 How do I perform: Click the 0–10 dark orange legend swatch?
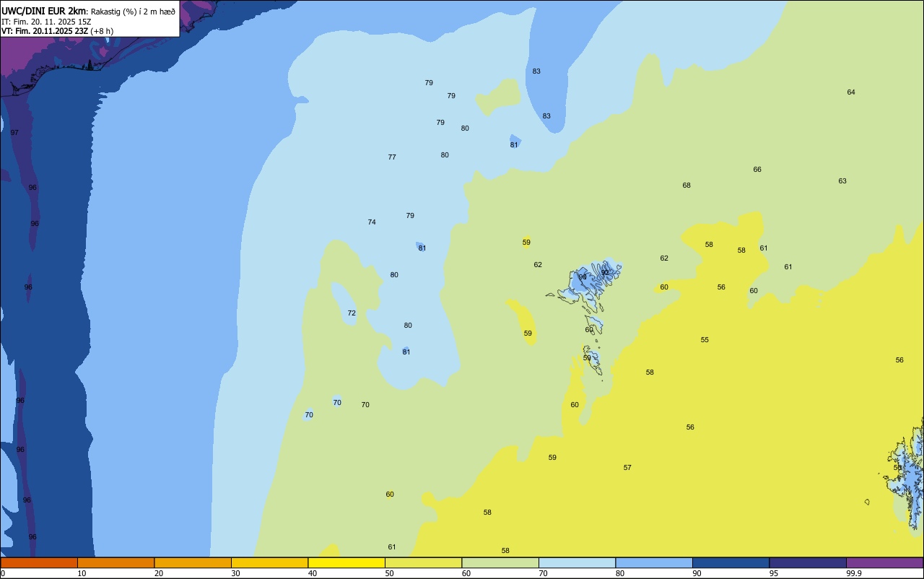coord(39,562)
